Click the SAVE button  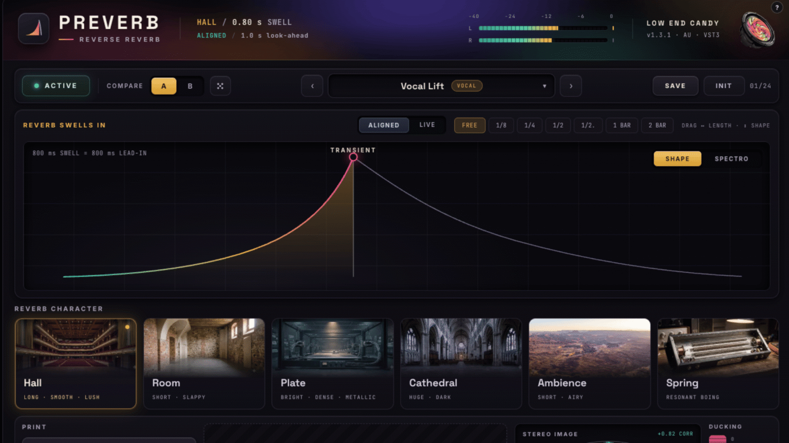click(675, 86)
